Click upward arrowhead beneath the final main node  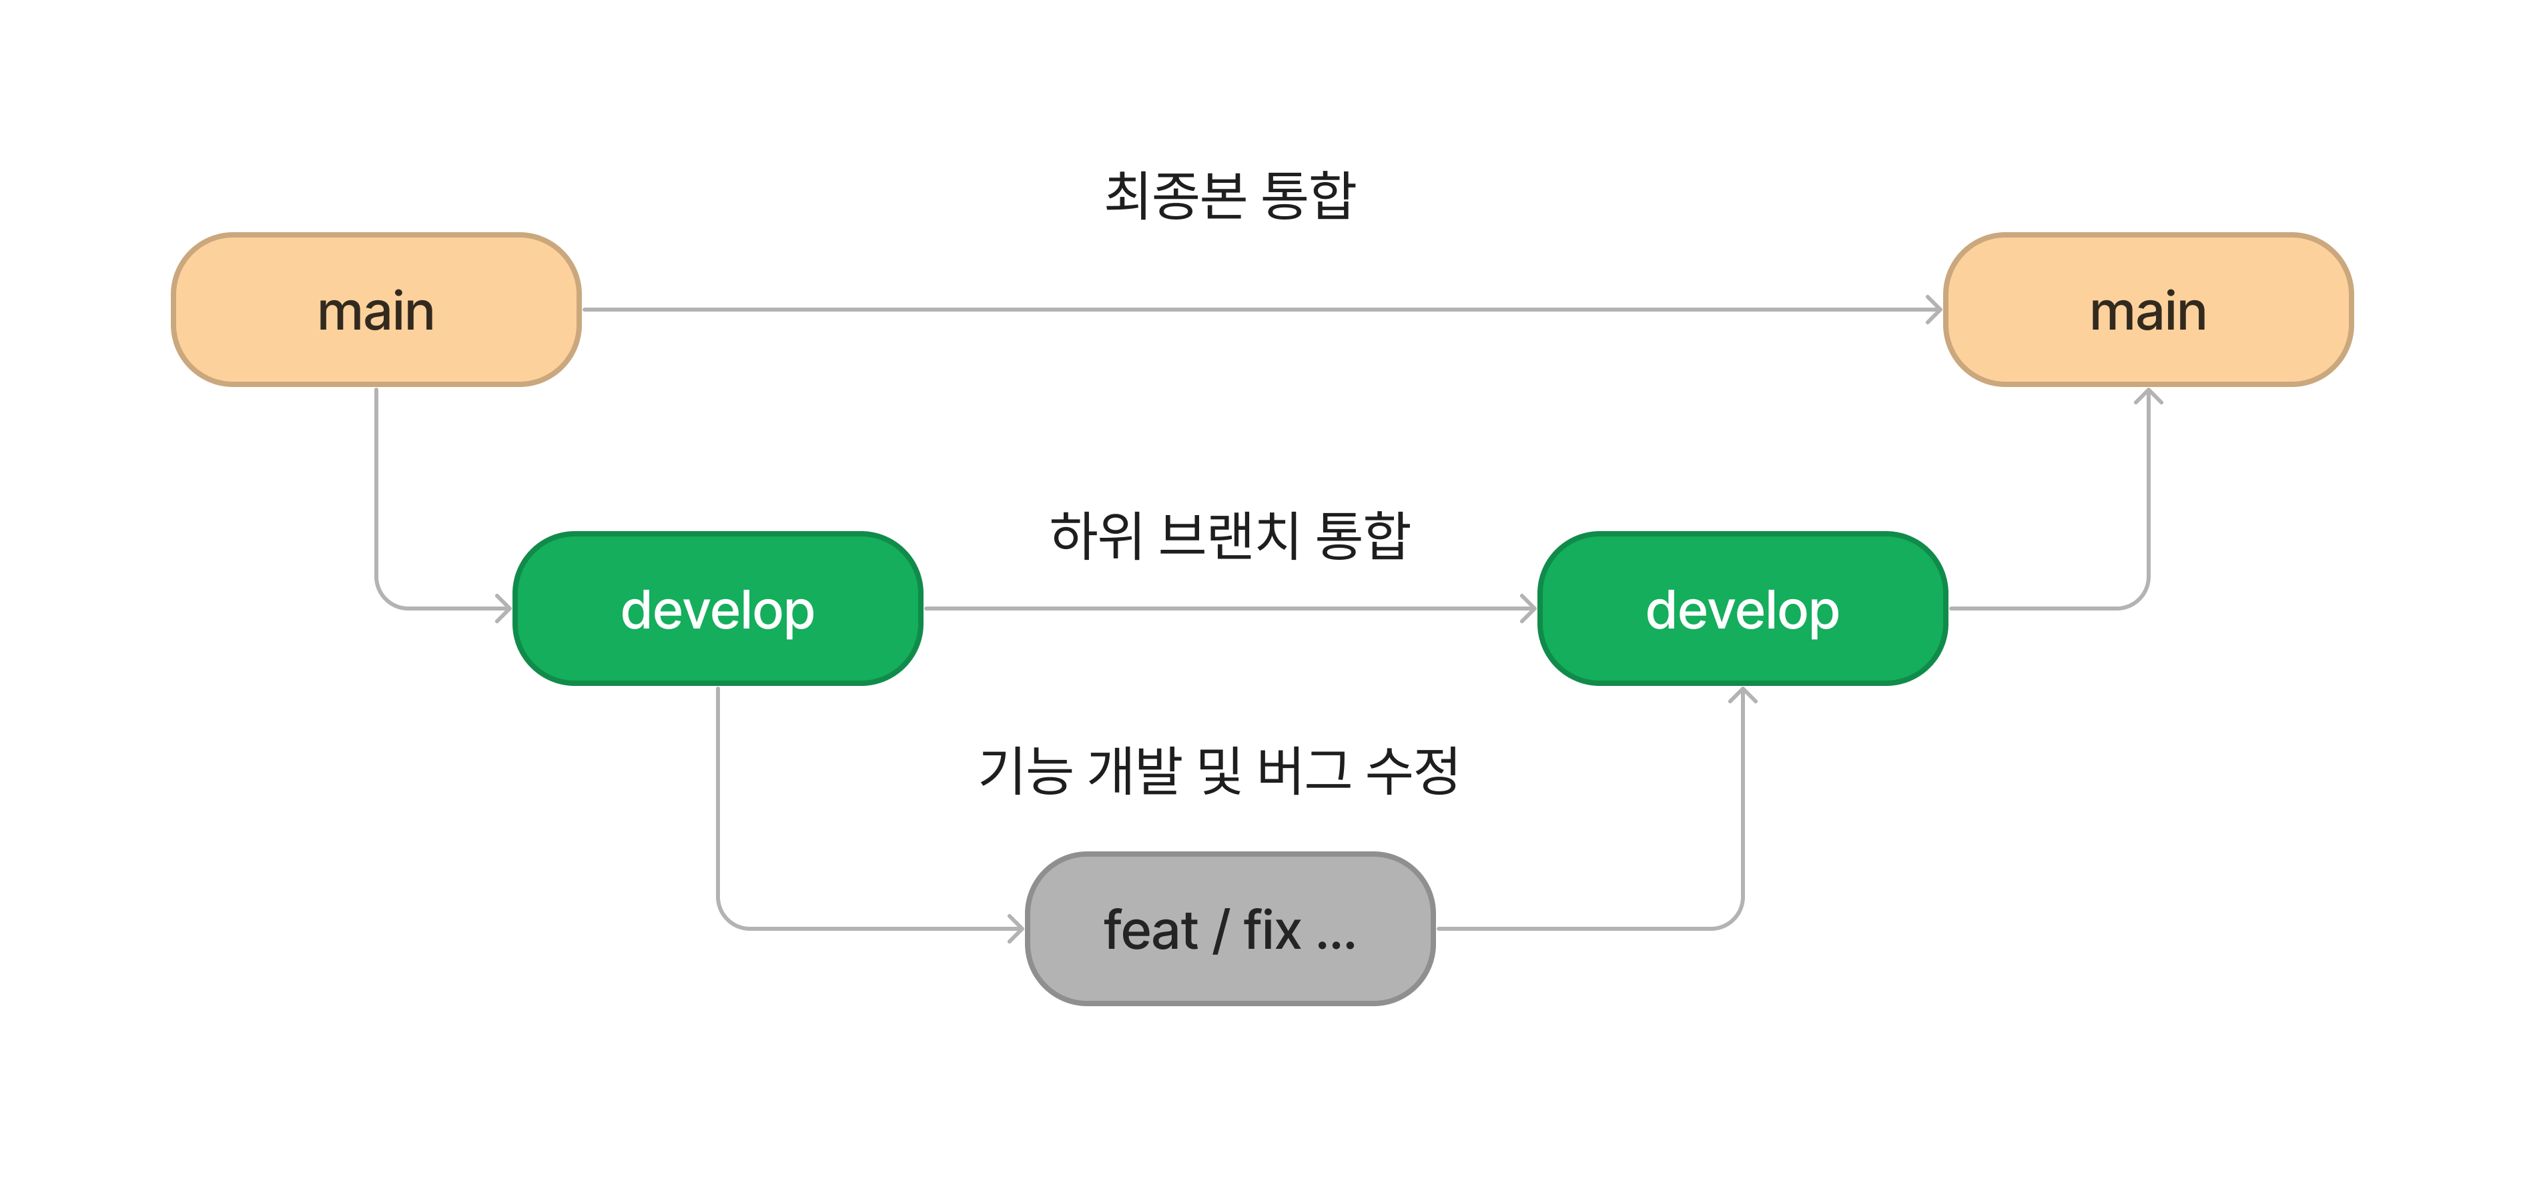tap(2147, 397)
